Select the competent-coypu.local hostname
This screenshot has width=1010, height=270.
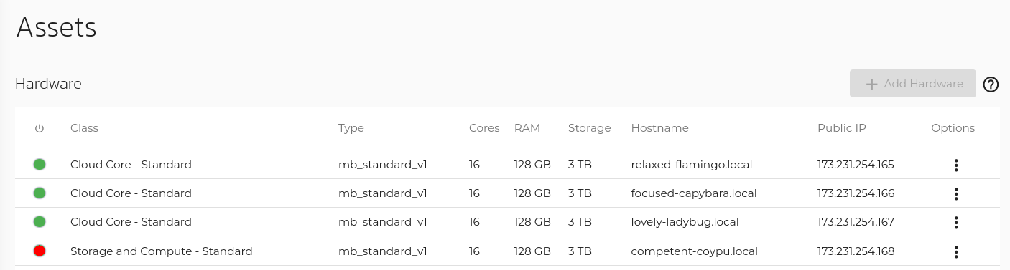695,251
